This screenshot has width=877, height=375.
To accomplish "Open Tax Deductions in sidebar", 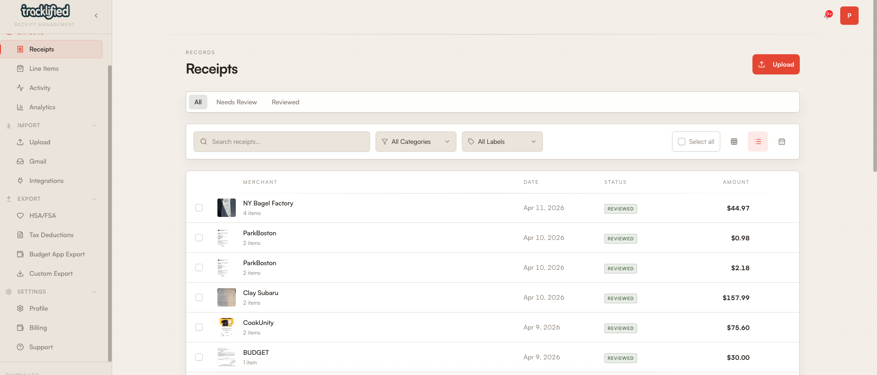I will pos(51,235).
